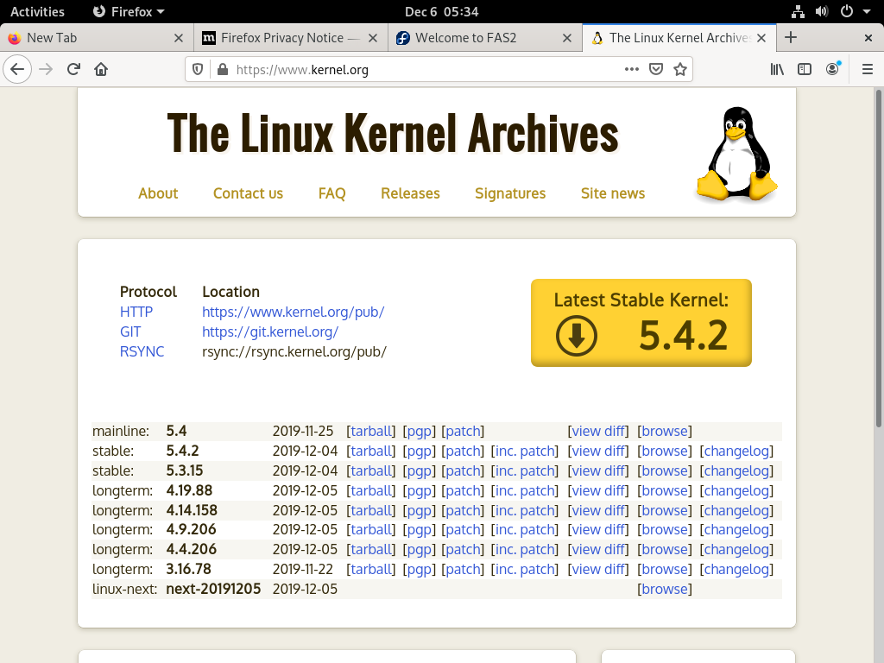Click date 2019-11-22 in 3.16.78 row
This screenshot has width=884, height=663.
[x=303, y=570]
